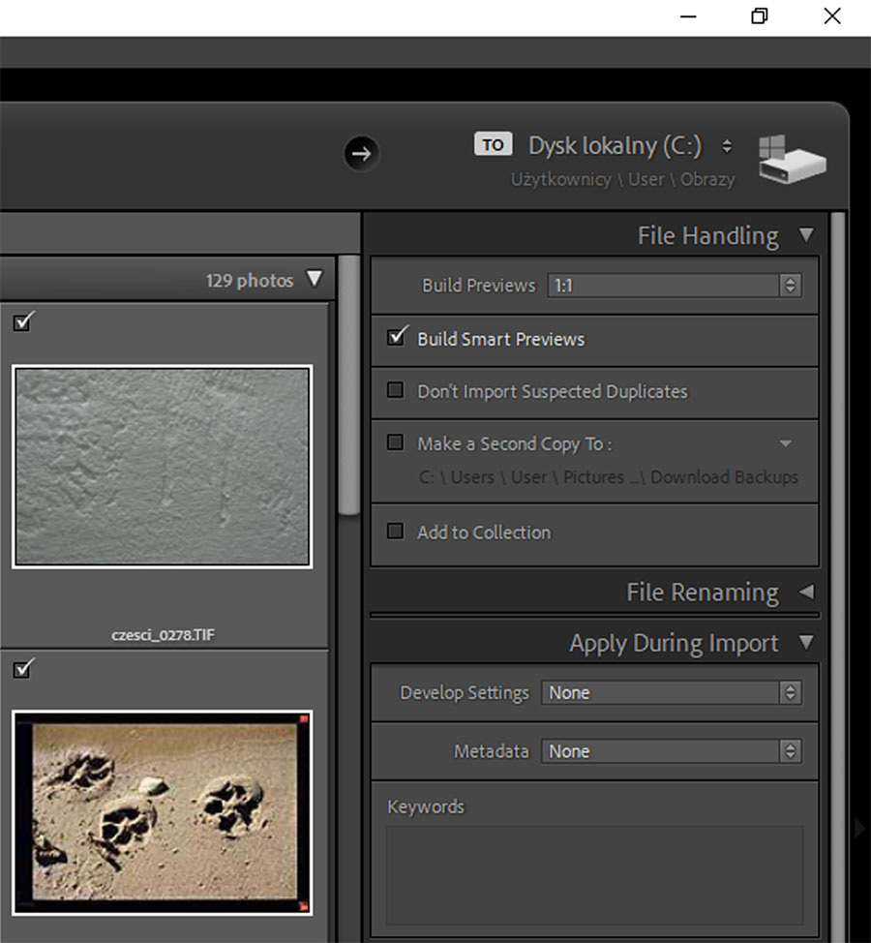
Task: Disable Build Smart Previews checkbox
Action: (395, 338)
